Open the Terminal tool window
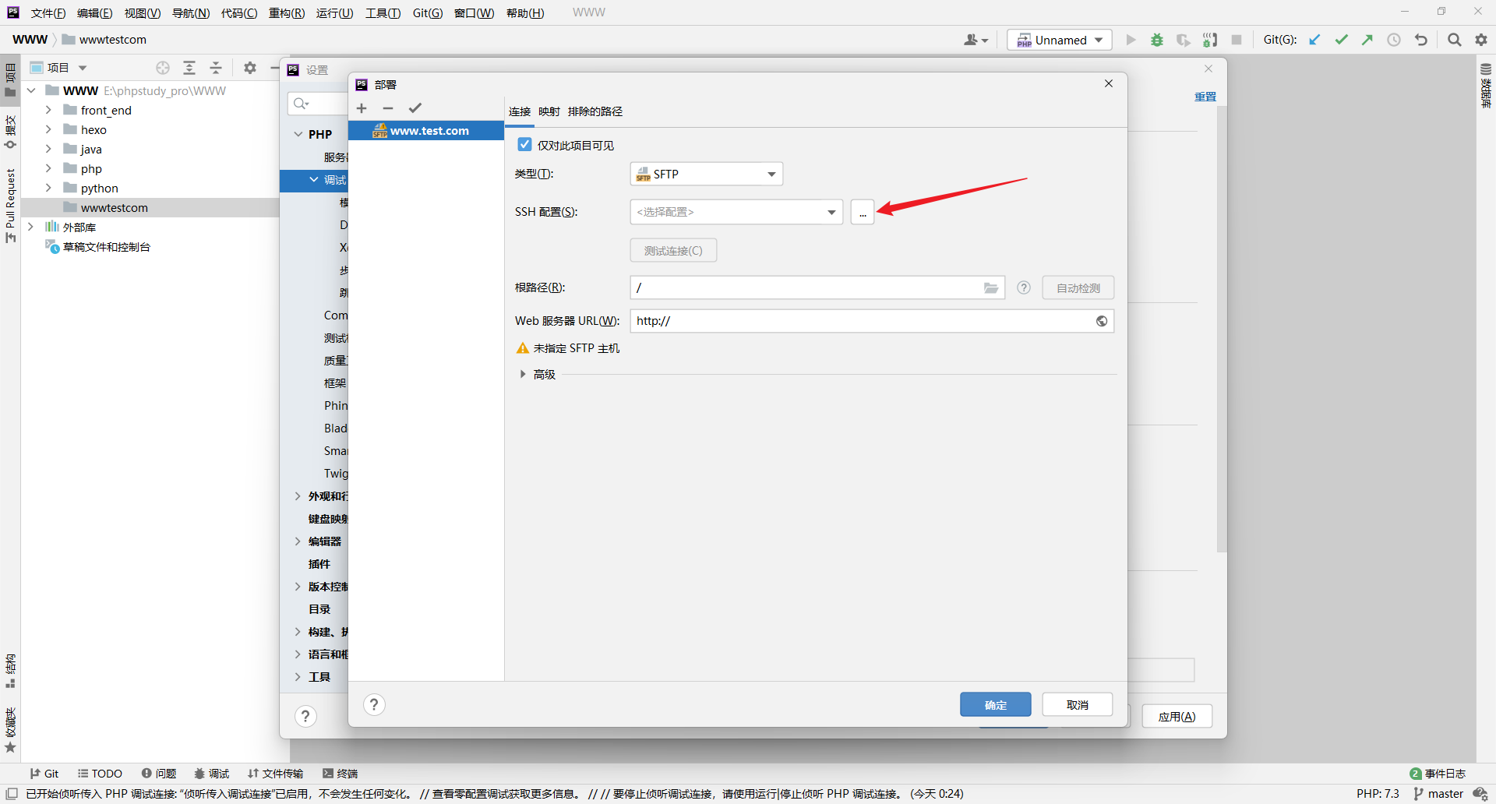The image size is (1496, 804). (x=340, y=774)
